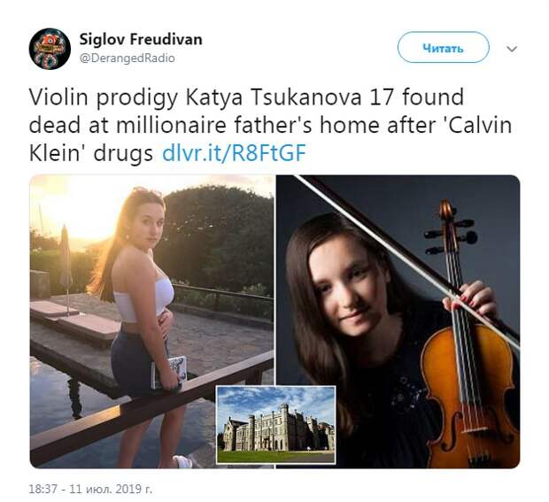Open the 18:37 - 11 июл. 2019 timestamp
This screenshot has height=502, width=549.
90,489
